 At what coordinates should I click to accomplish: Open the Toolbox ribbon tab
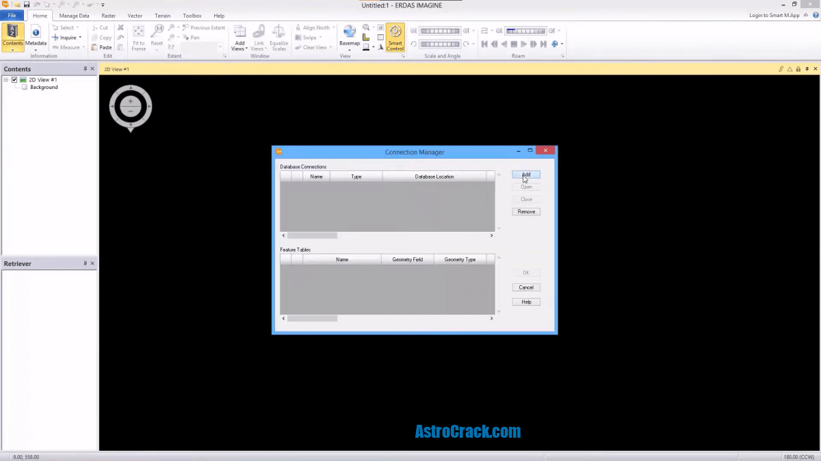click(192, 15)
